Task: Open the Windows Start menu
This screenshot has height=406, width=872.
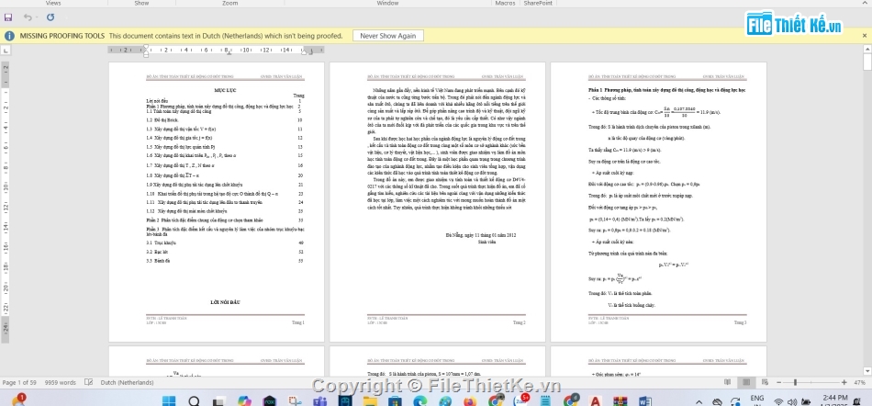Action: click(168, 400)
